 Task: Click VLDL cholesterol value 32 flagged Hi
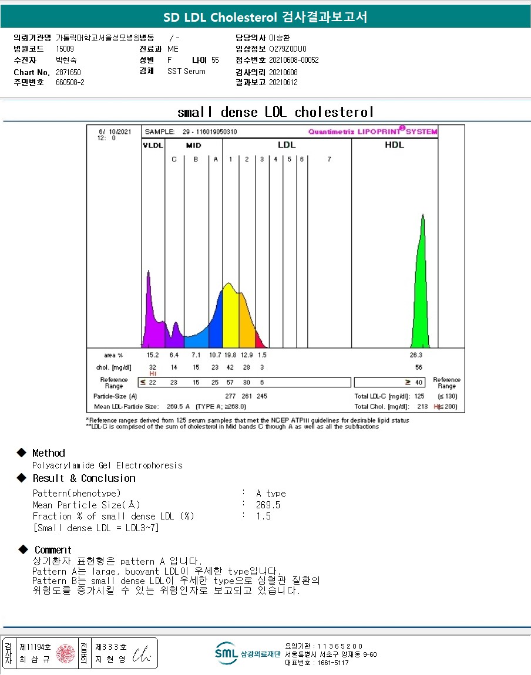pos(153,367)
